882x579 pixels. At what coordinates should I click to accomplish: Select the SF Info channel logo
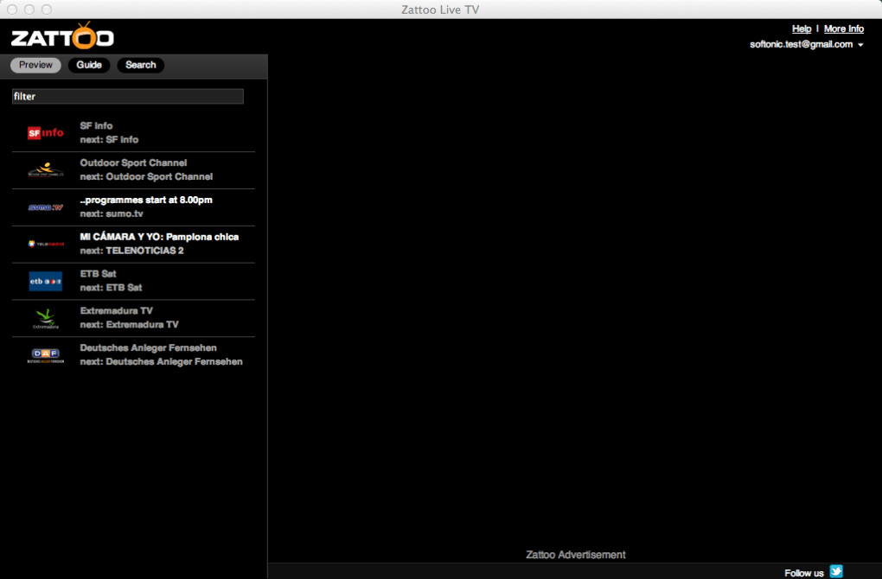click(x=46, y=133)
